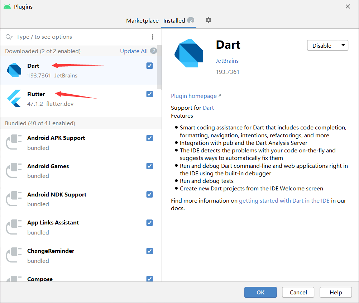The width and height of the screenshot is (359, 303).
Task: Click the Help button
Action: click(336, 292)
